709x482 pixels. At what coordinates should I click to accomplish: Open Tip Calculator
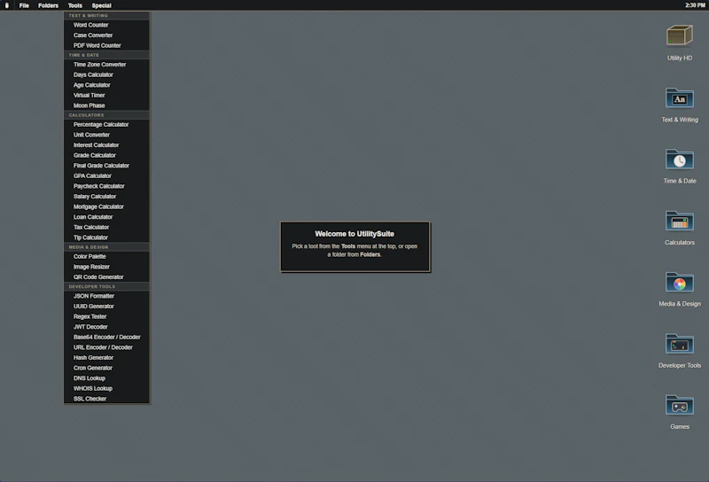point(106,237)
